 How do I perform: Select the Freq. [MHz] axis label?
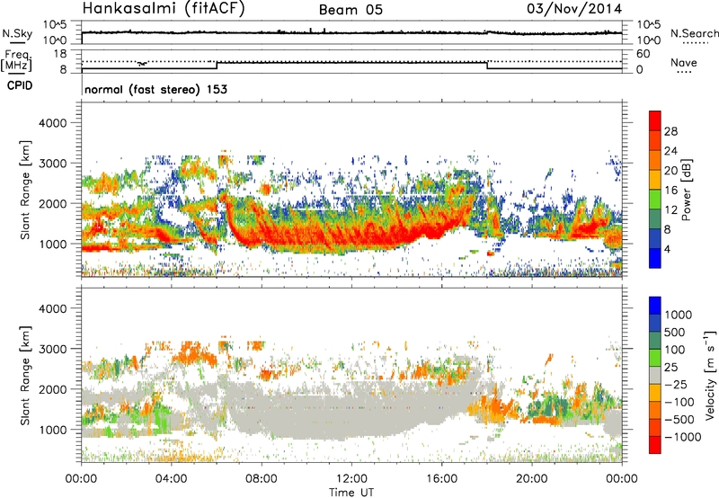16,60
